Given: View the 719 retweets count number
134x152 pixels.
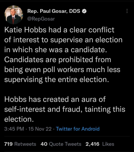Looking at the screenshot, I should [x=9, y=144].
